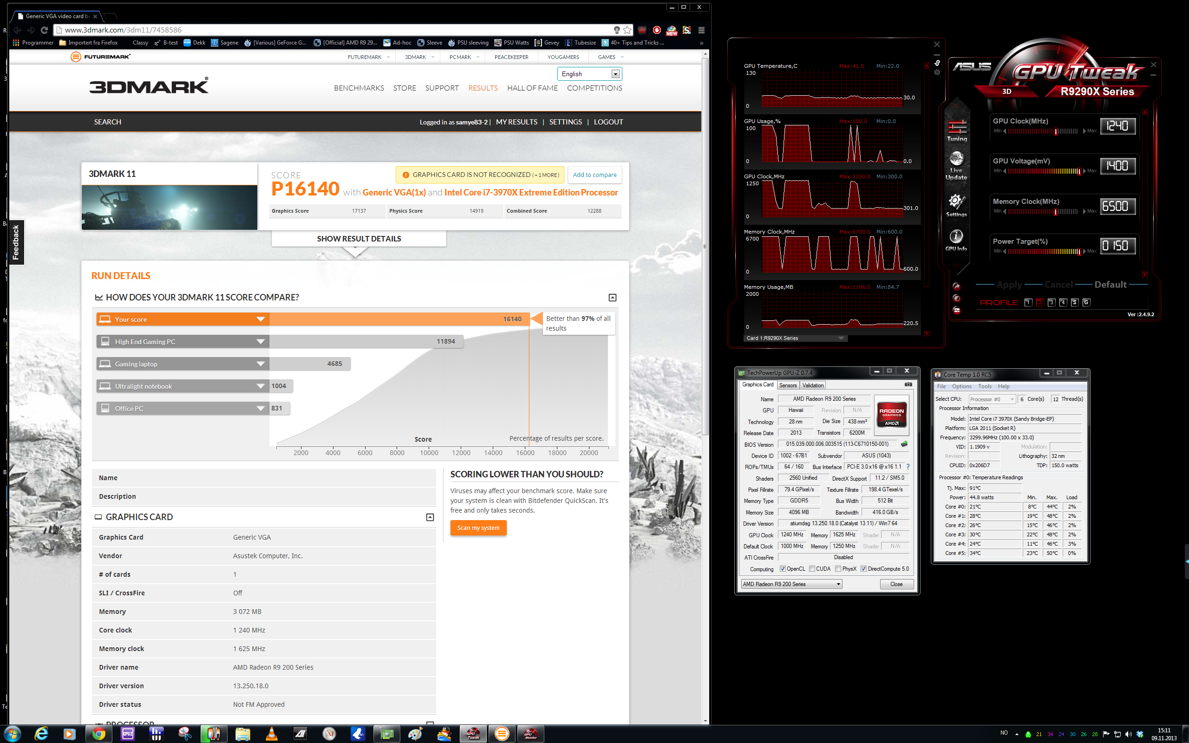The height and width of the screenshot is (743, 1189).
Task: Open the Chrome menu icon
Action: tap(701, 30)
